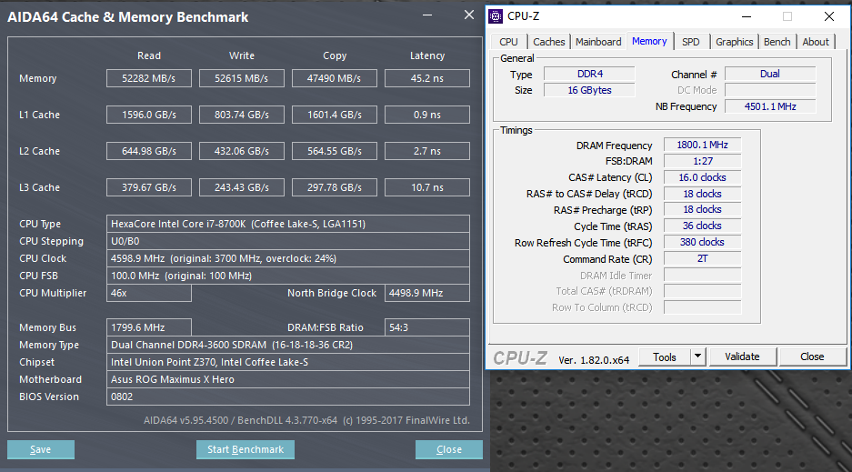Open the Caches tab in CPU-Z
Image resolution: width=852 pixels, height=472 pixels.
[549, 42]
